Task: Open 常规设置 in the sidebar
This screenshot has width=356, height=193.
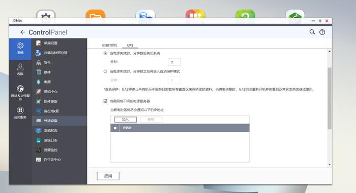Action: click(x=59, y=43)
